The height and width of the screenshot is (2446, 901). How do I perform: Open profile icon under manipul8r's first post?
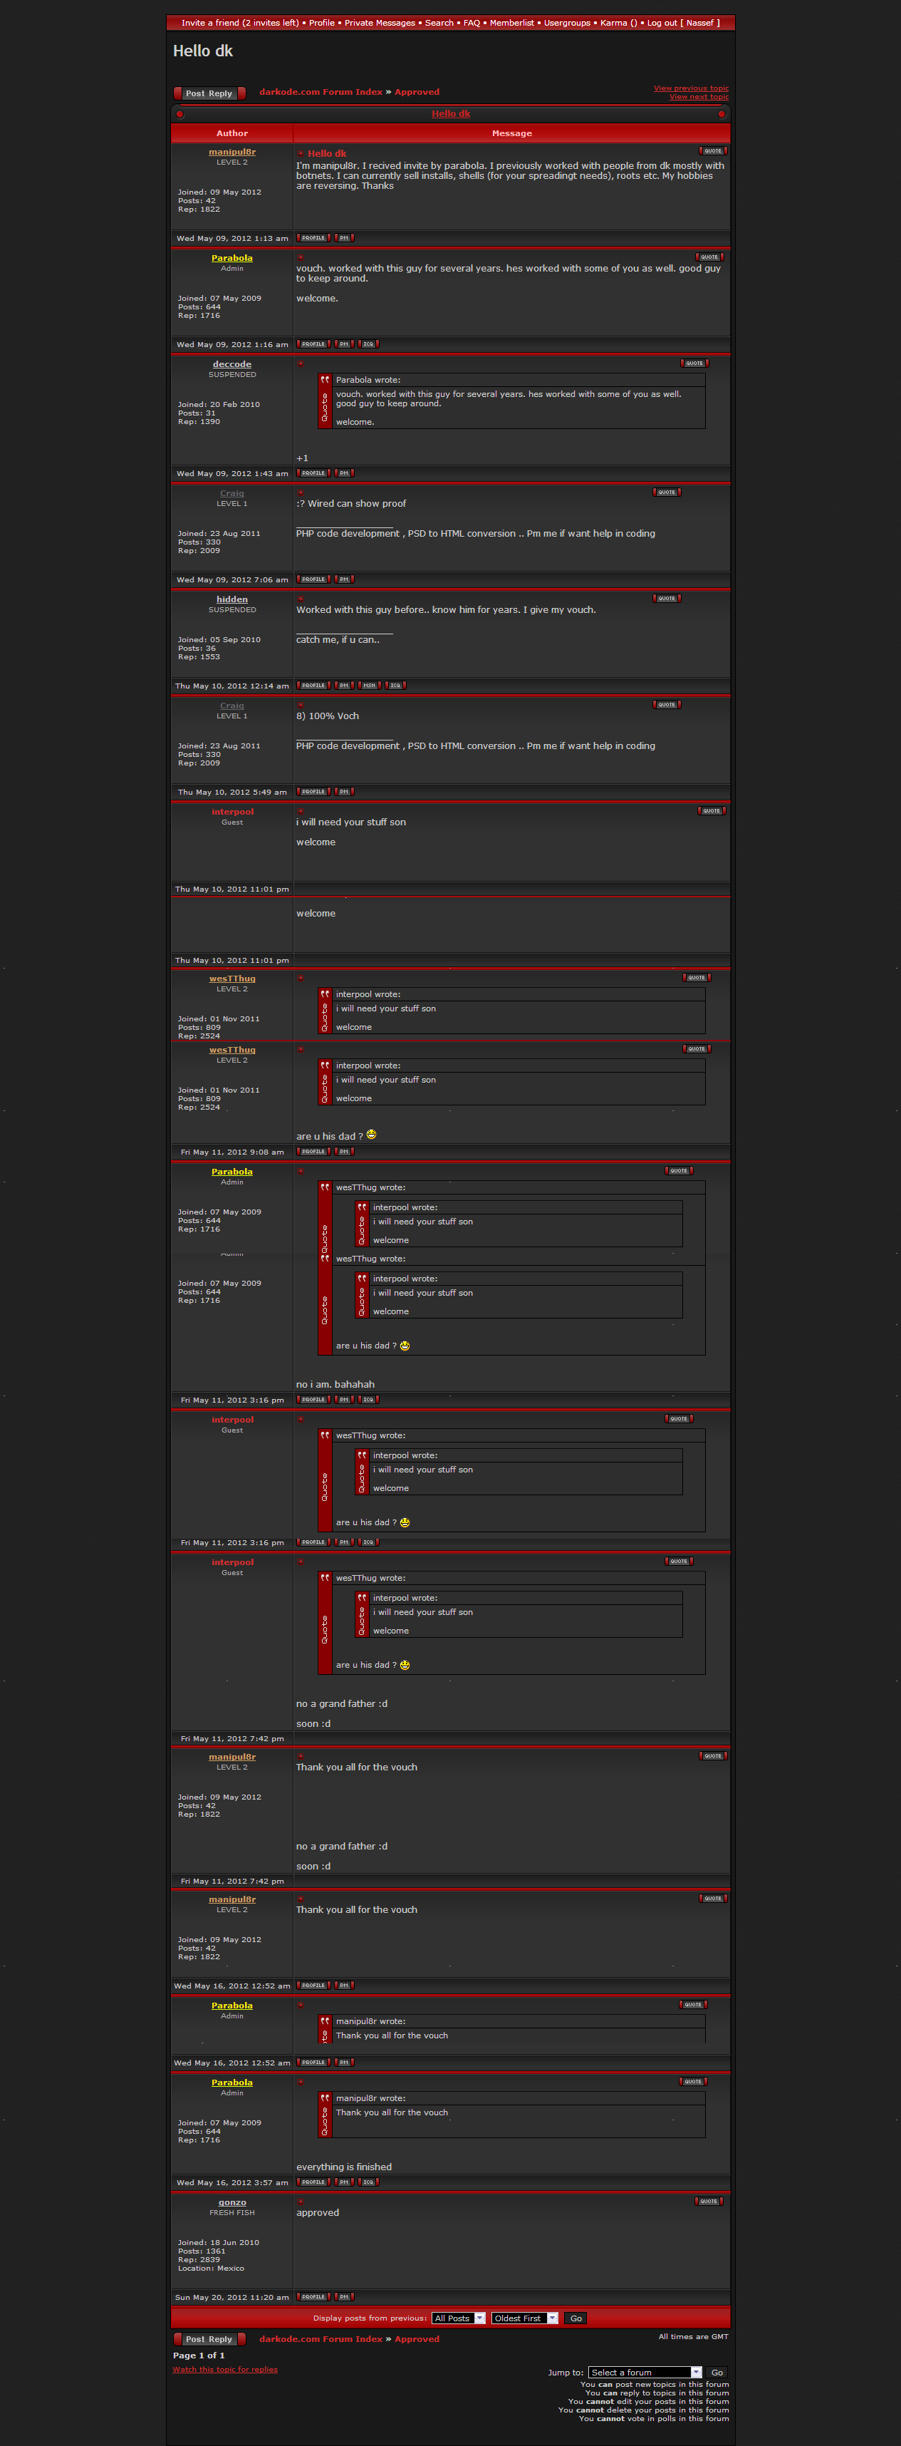313,238
